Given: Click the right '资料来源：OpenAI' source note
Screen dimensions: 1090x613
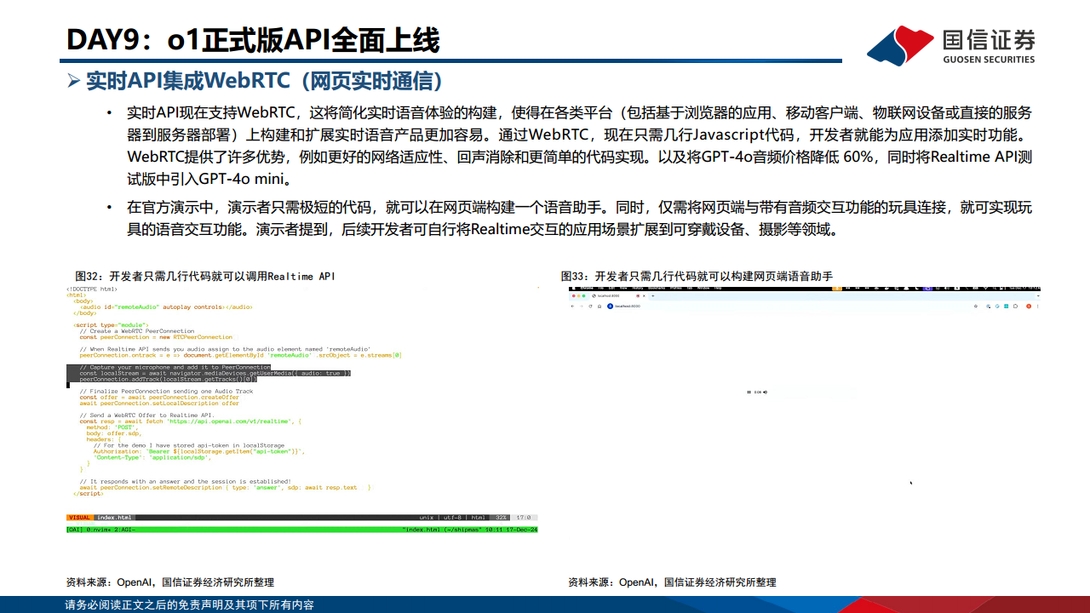Looking at the screenshot, I should coord(673,582).
